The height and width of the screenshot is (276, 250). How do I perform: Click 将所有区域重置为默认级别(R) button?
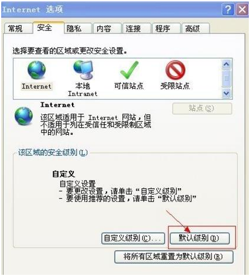(174, 257)
